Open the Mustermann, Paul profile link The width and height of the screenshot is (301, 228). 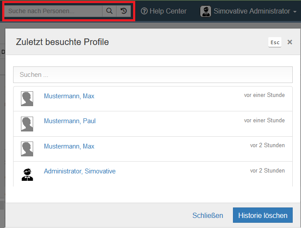(70, 121)
